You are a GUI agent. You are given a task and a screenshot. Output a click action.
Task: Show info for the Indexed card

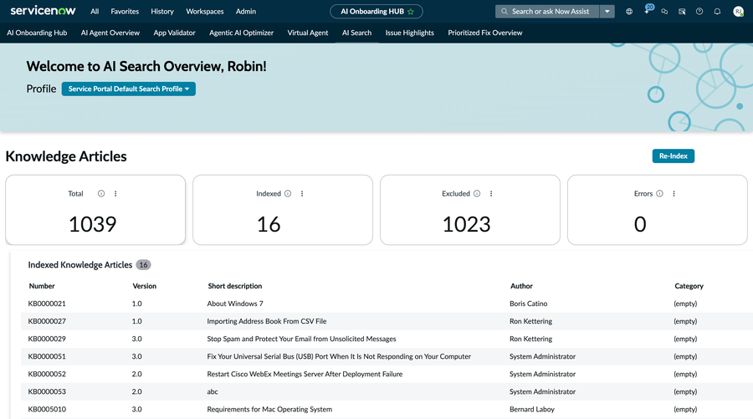coord(288,193)
